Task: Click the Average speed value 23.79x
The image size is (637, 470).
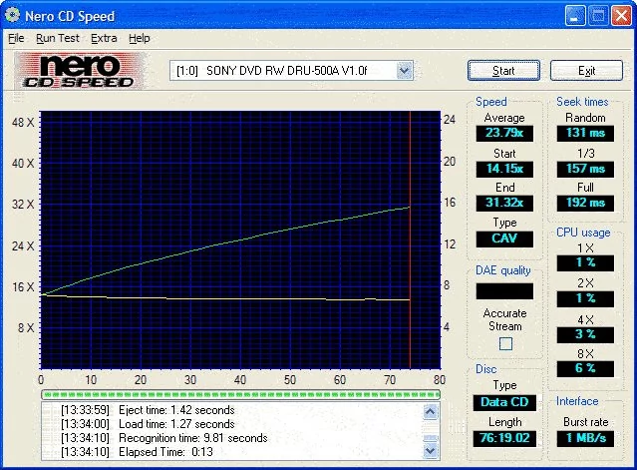Action: pyautogui.click(x=504, y=133)
